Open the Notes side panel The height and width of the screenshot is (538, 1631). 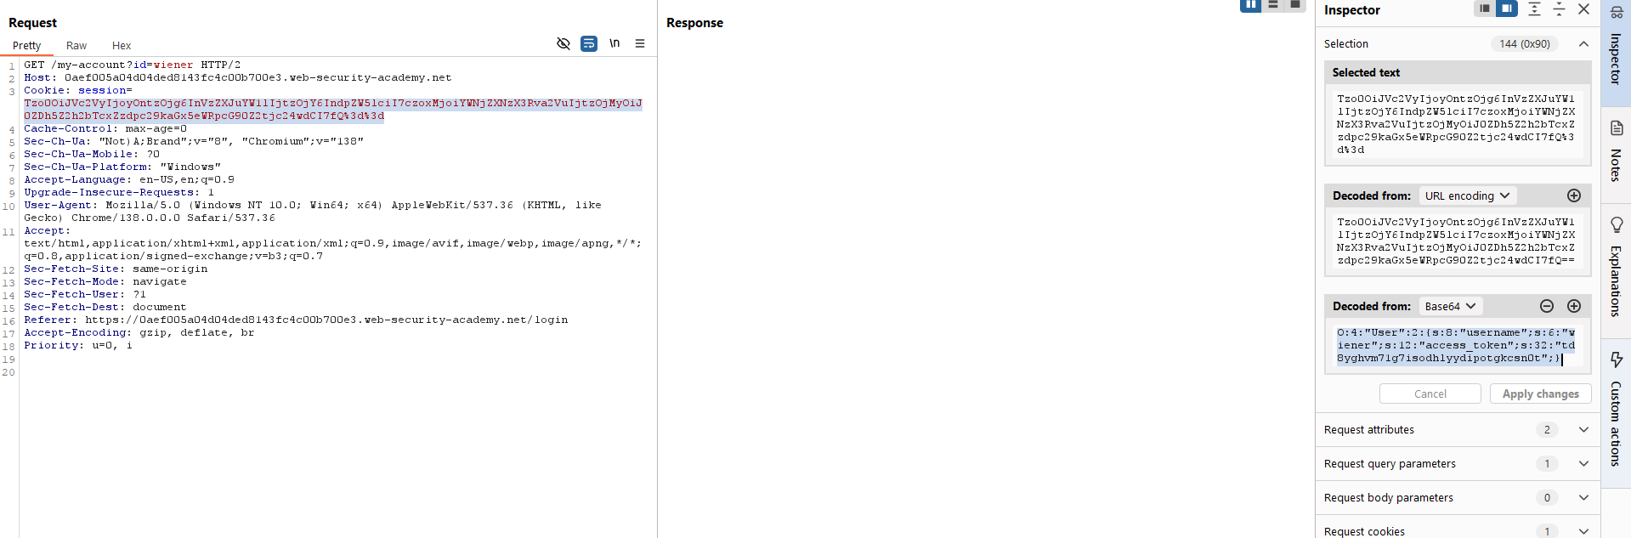click(1616, 153)
